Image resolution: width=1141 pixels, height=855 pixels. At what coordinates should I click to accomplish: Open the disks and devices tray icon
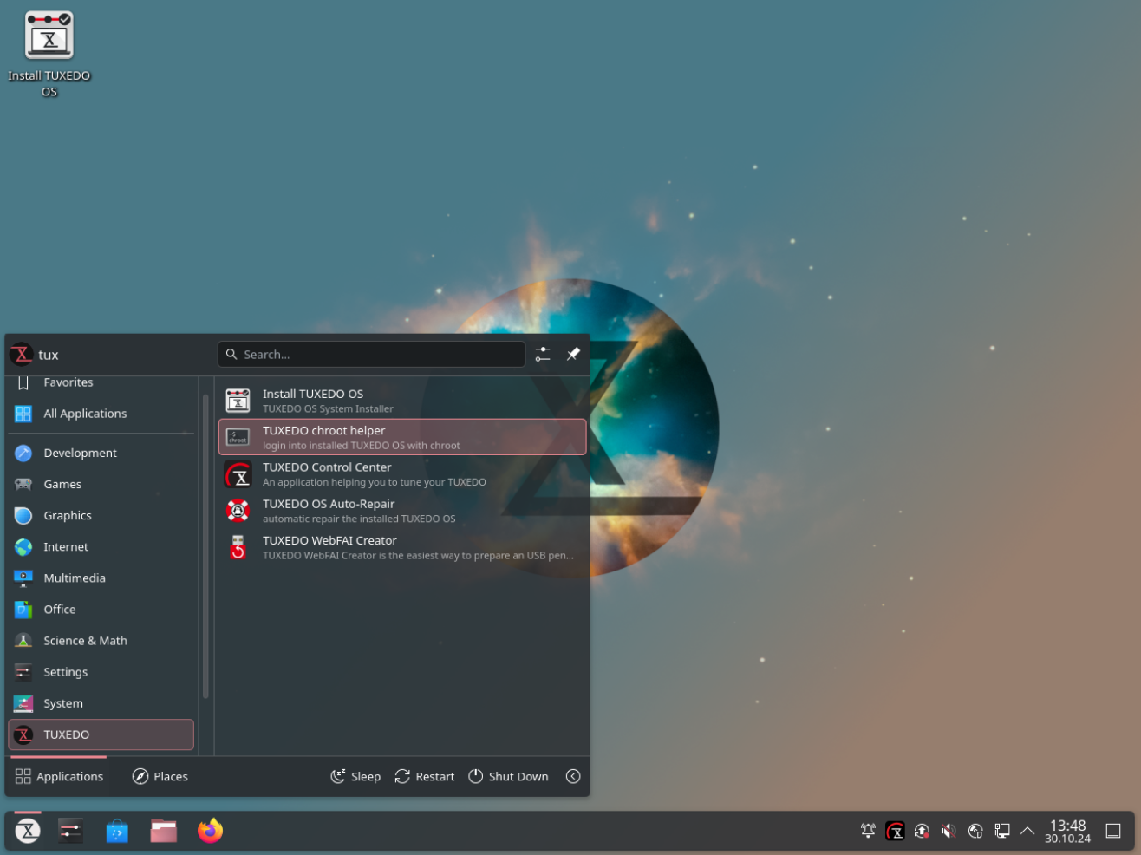975,831
